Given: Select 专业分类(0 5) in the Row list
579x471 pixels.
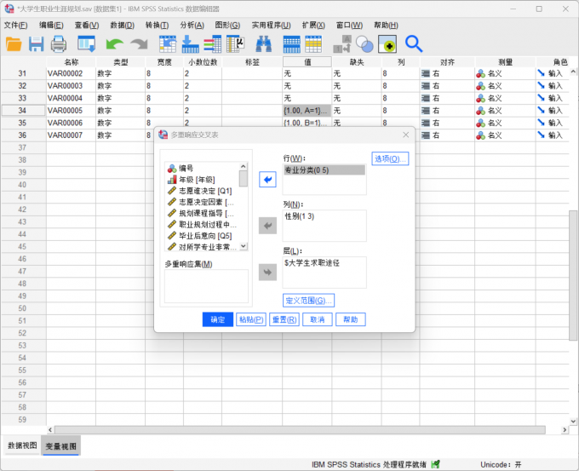Looking at the screenshot, I should click(x=324, y=170).
